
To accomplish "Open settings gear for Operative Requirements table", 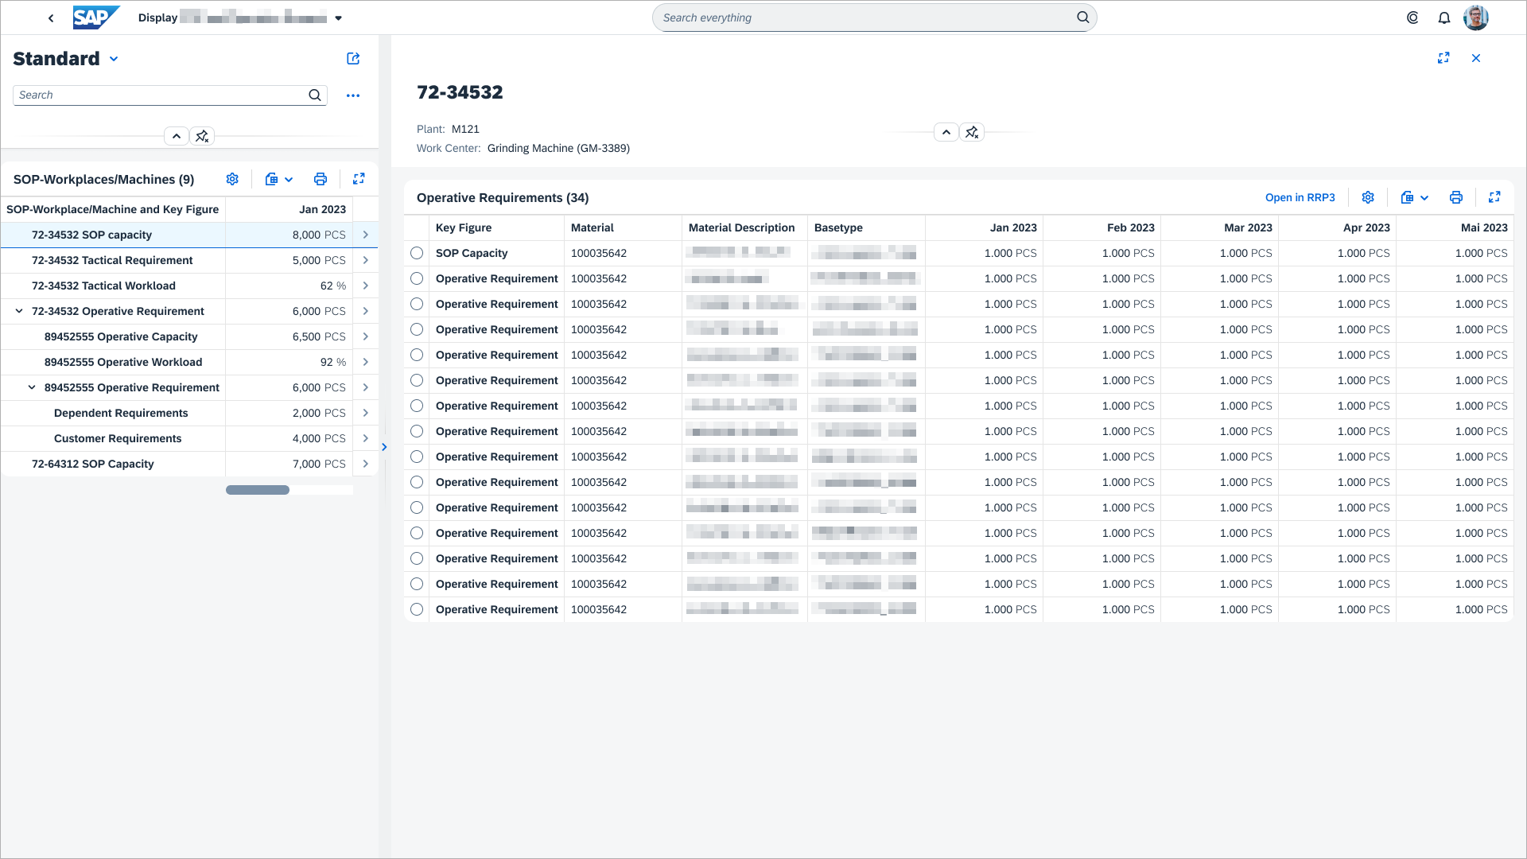I will 1368,197.
